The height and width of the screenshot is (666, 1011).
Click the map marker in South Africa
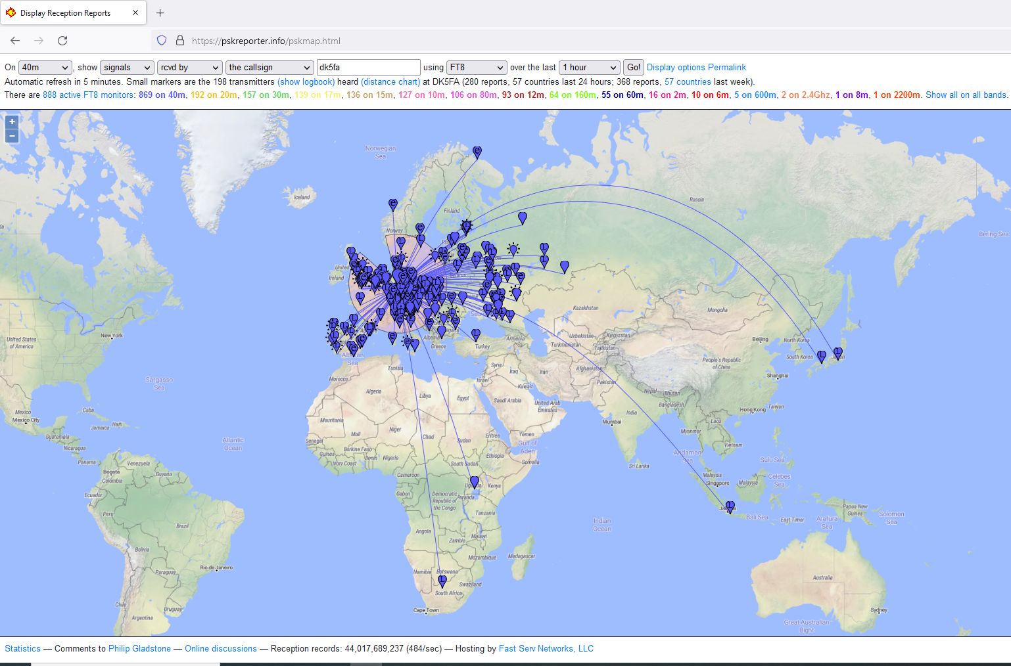tap(442, 581)
